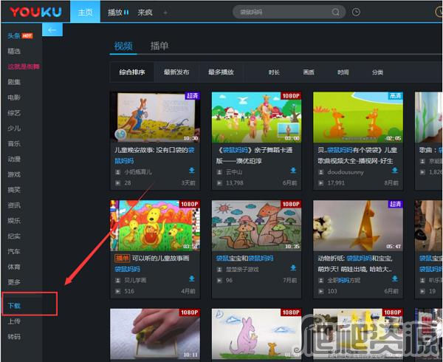Open 汽车 category in the sidebar
The height and width of the screenshot is (362, 443).
14,251
